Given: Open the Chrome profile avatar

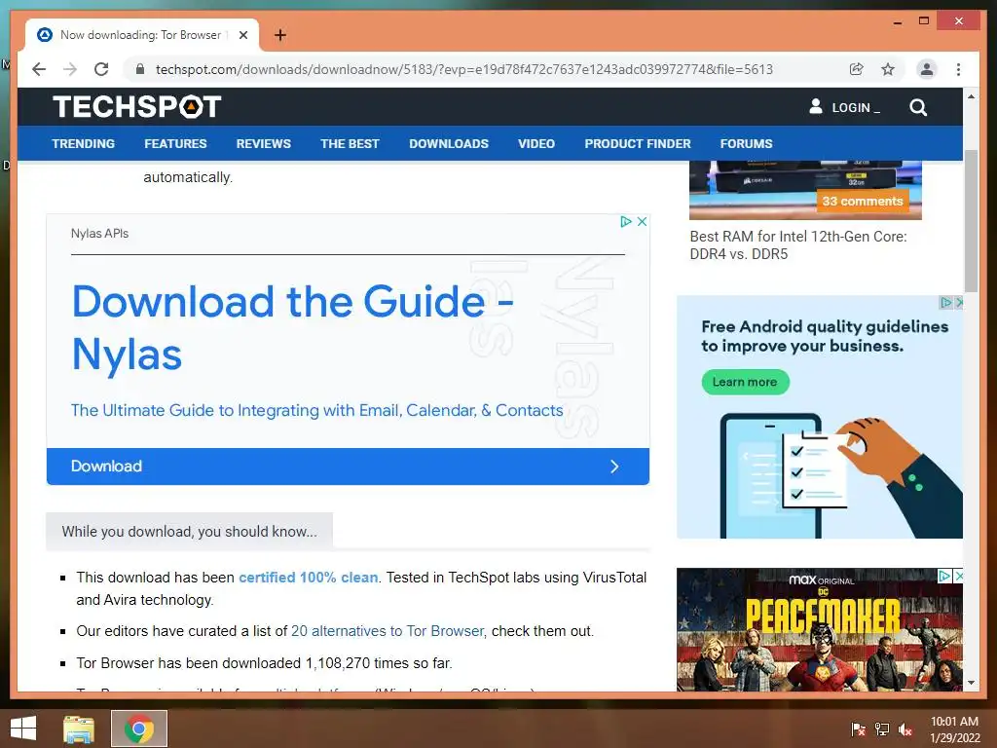Looking at the screenshot, I should (927, 69).
